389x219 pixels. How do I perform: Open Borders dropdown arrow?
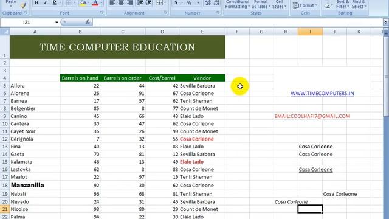(x=74, y=2)
